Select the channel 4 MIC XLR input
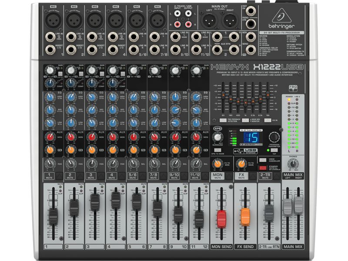 coord(116,20)
